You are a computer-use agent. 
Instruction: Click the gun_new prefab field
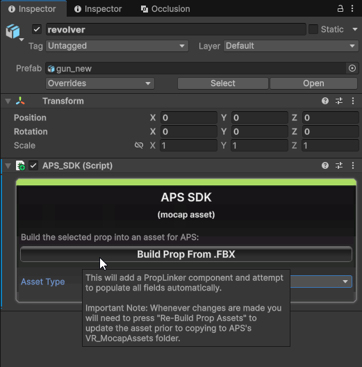[x=196, y=68]
